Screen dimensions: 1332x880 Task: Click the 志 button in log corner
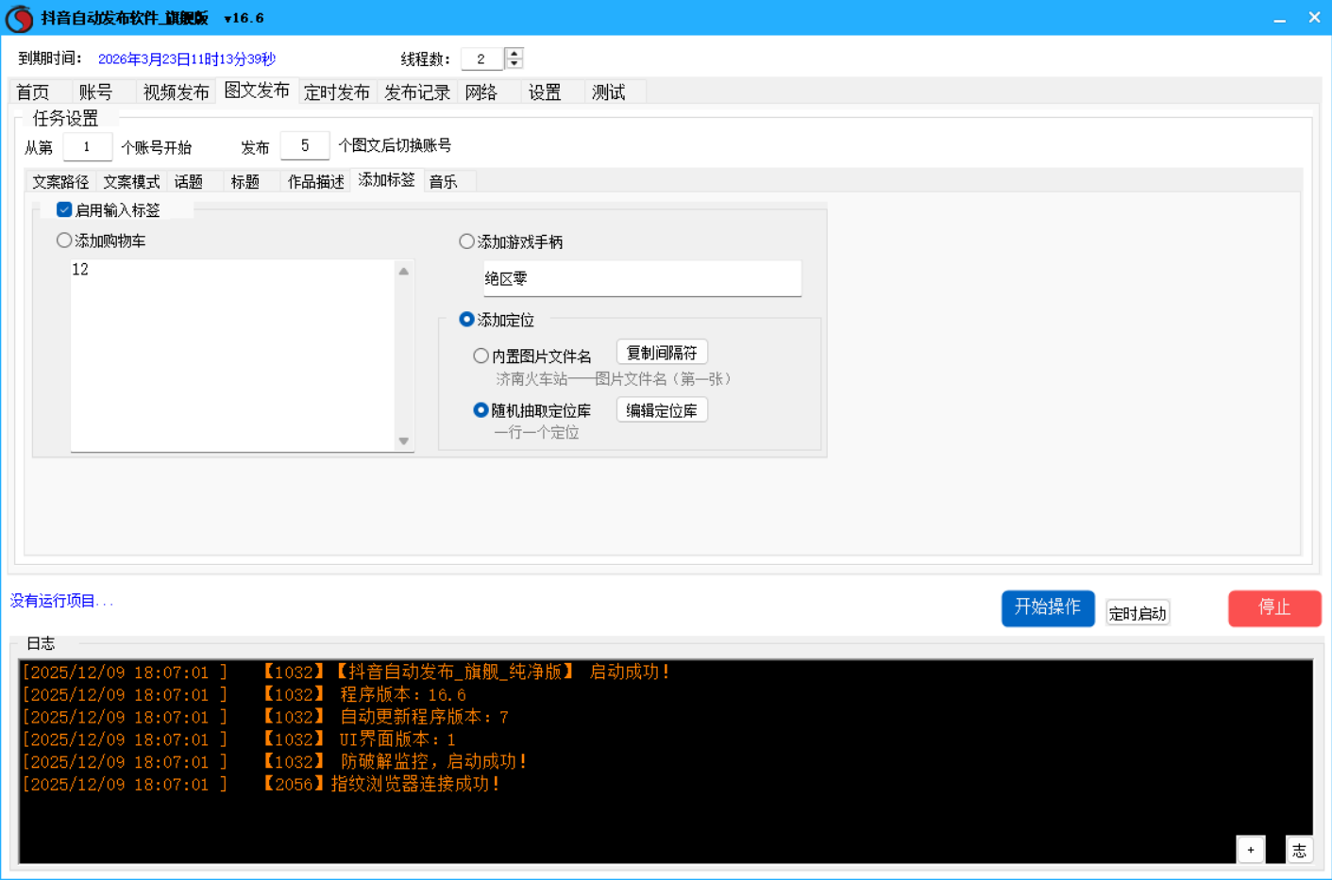tap(1299, 850)
